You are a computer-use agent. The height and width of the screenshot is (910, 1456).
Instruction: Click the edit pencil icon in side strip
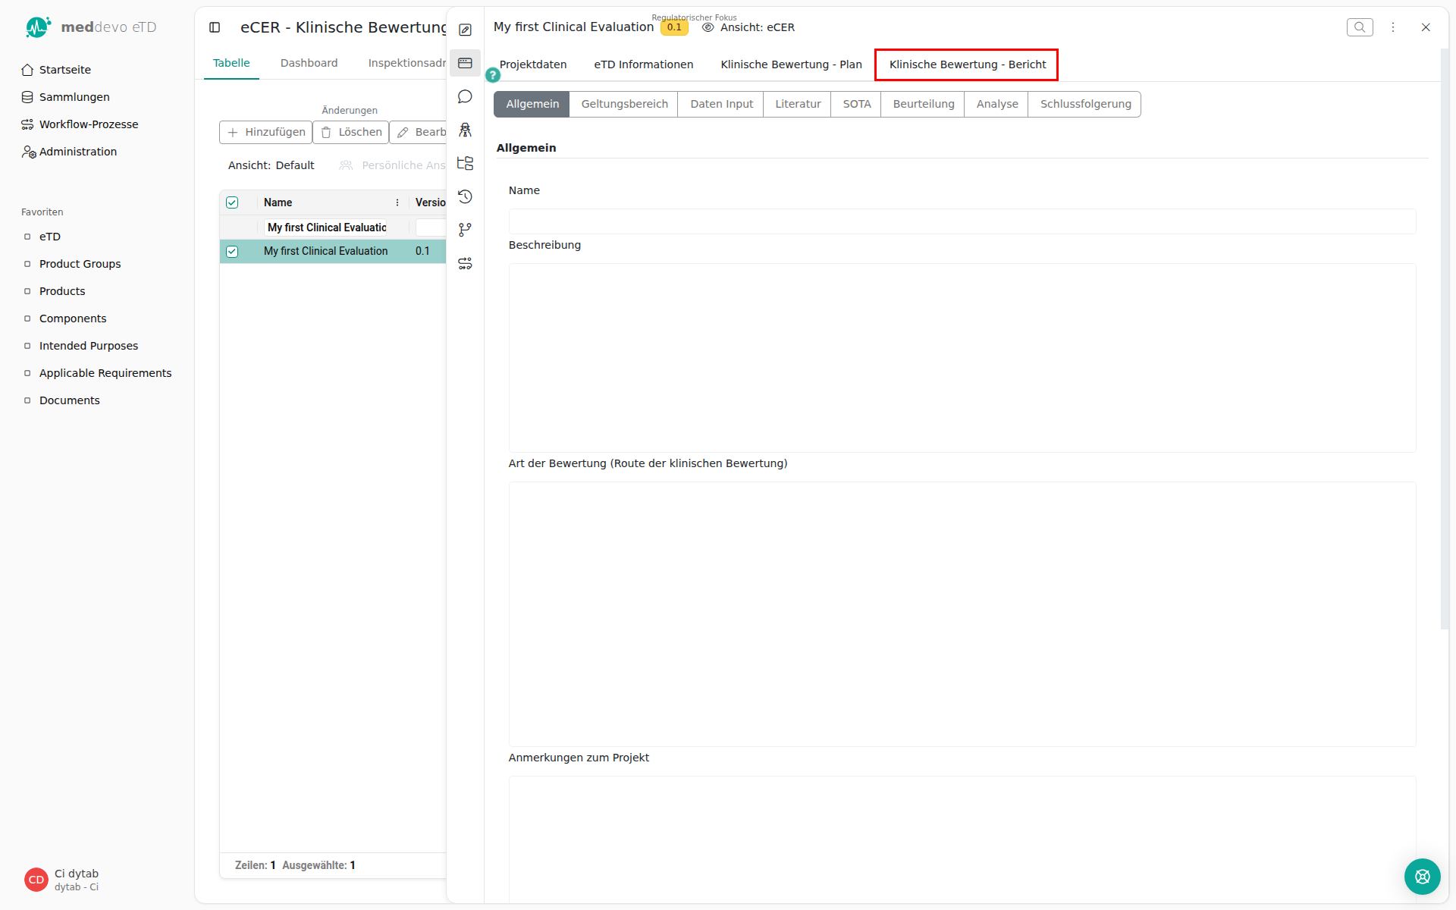coord(465,30)
